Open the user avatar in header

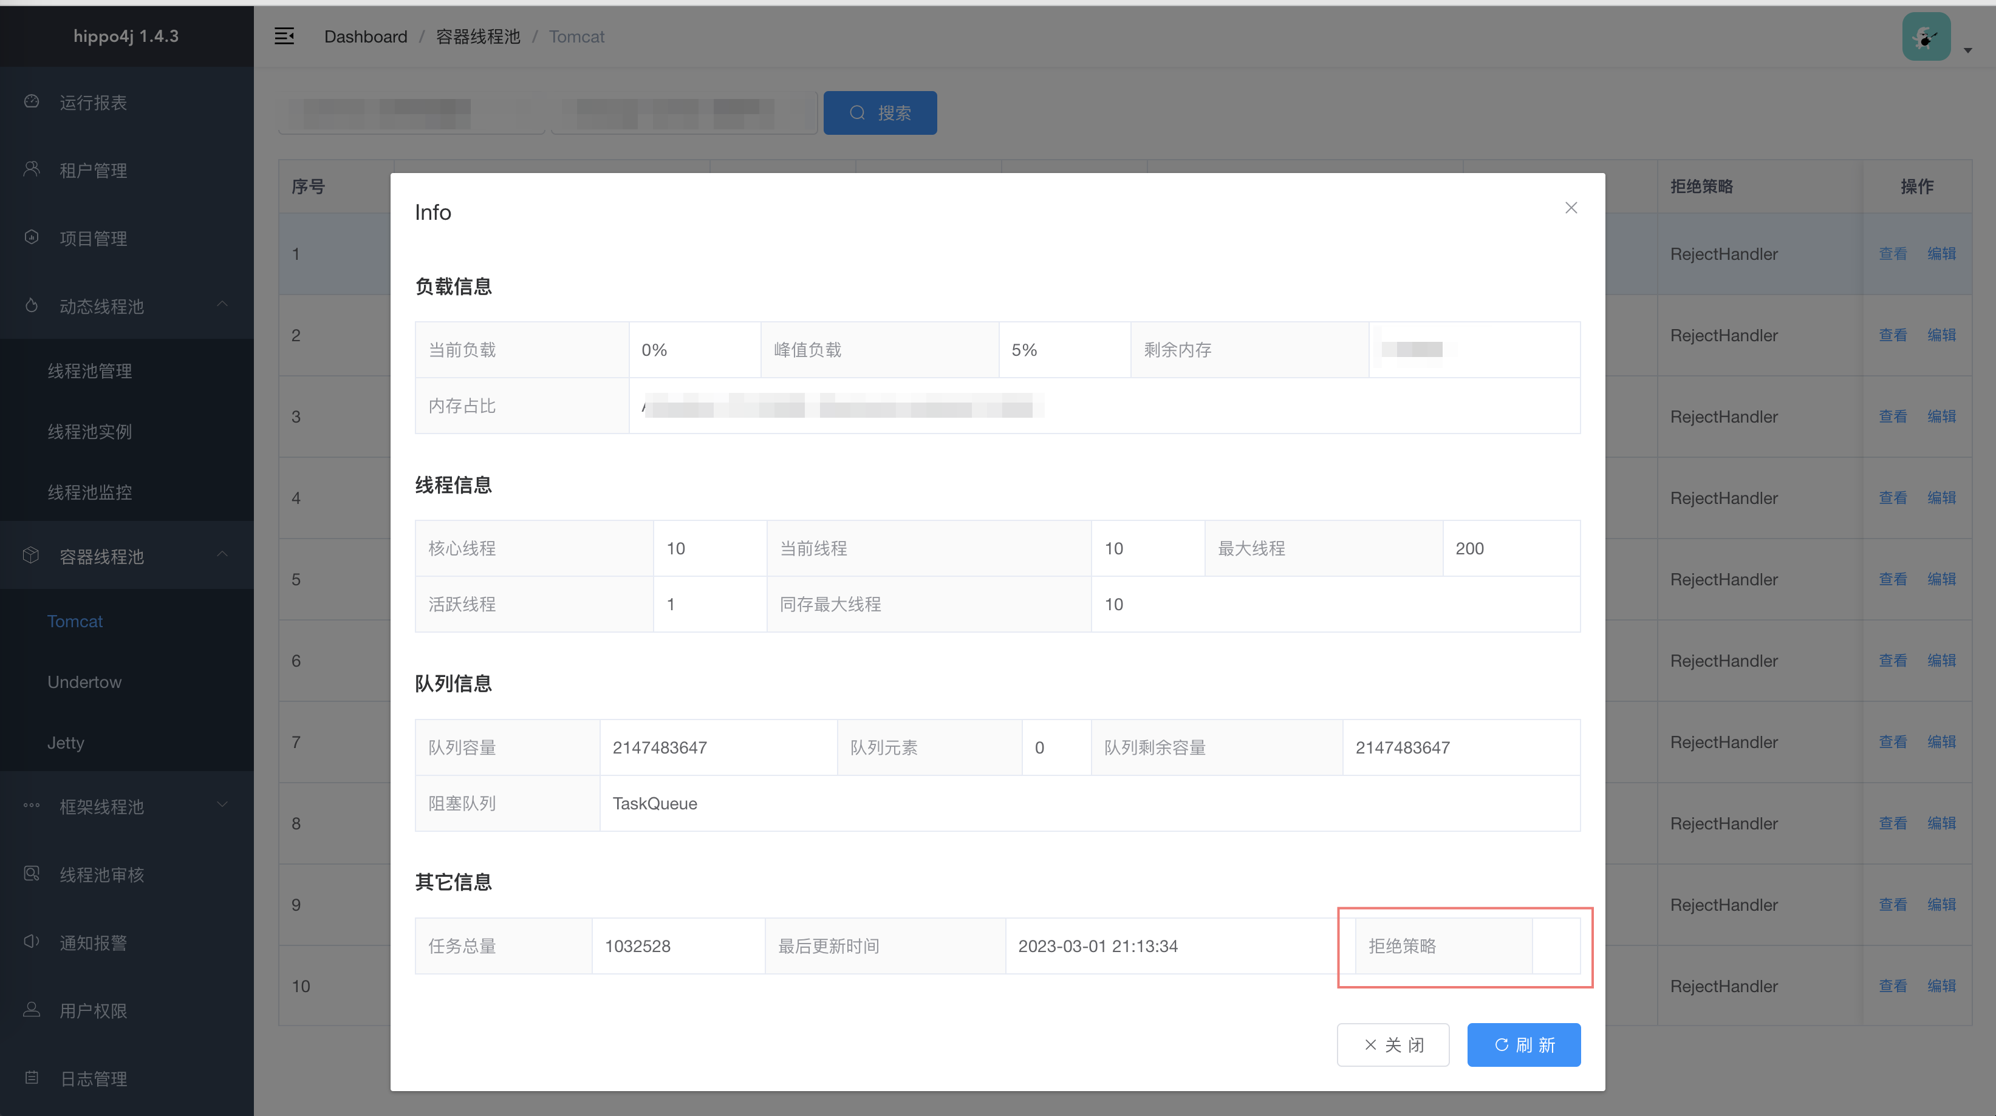pyautogui.click(x=1926, y=36)
